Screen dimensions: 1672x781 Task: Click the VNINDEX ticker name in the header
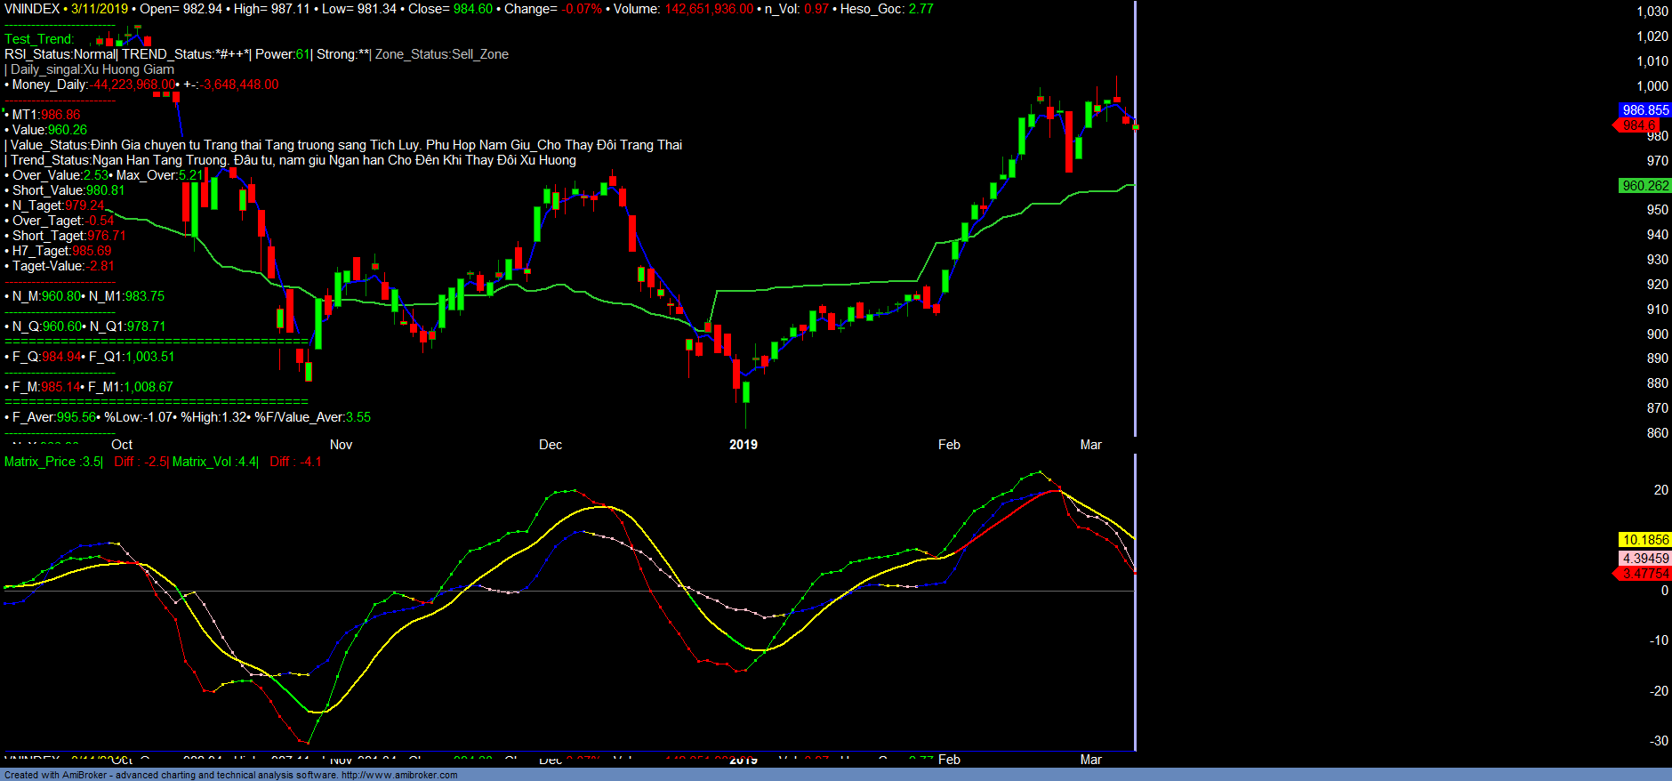tap(32, 9)
